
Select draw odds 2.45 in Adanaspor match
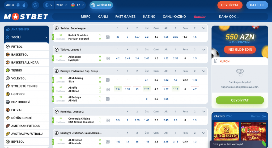127,58
